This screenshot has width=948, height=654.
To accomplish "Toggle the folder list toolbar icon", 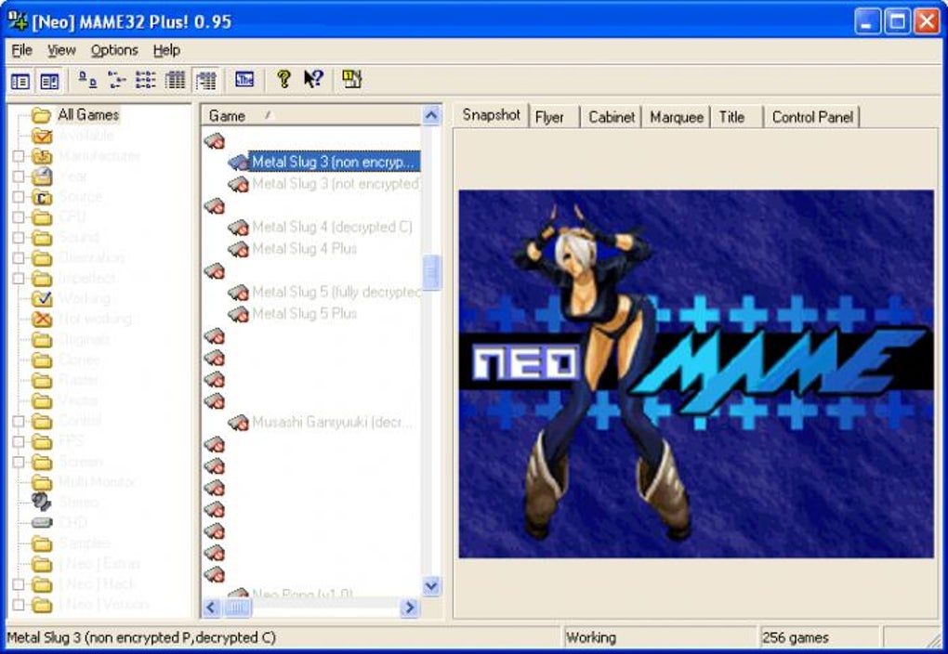I will tap(20, 81).
